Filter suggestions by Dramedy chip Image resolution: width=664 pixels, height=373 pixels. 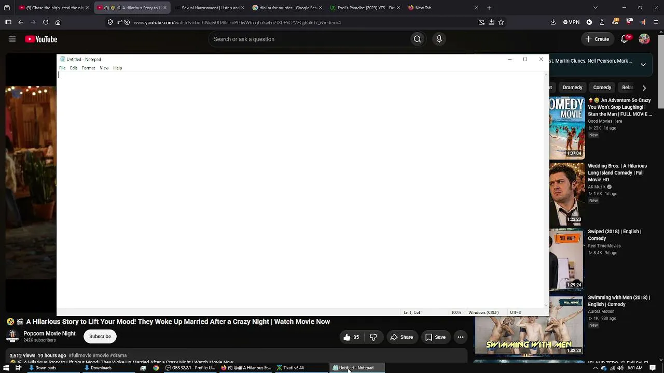(x=573, y=88)
